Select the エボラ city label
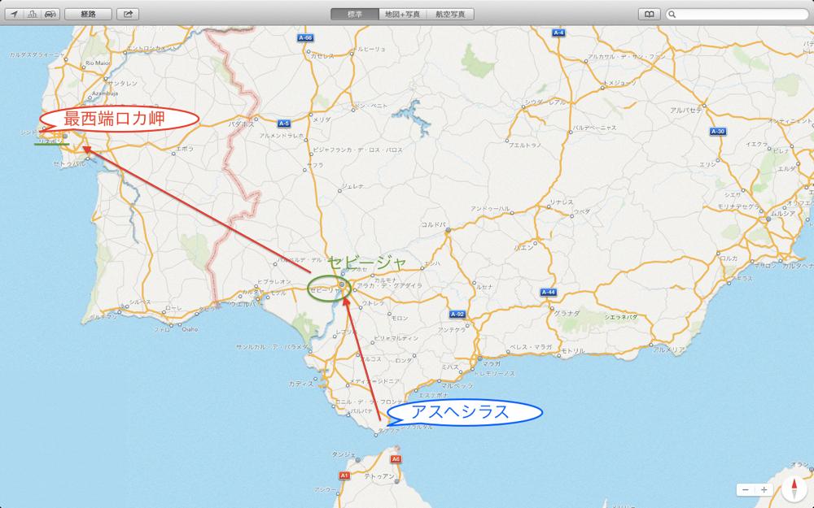 click(x=185, y=148)
